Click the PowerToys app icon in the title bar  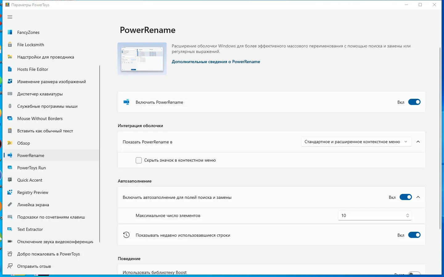tap(7, 5)
